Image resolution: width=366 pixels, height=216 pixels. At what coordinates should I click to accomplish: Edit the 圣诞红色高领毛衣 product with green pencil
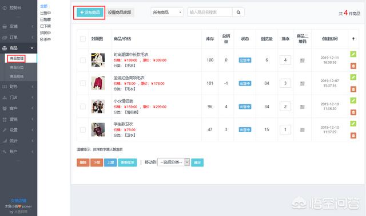353,77
